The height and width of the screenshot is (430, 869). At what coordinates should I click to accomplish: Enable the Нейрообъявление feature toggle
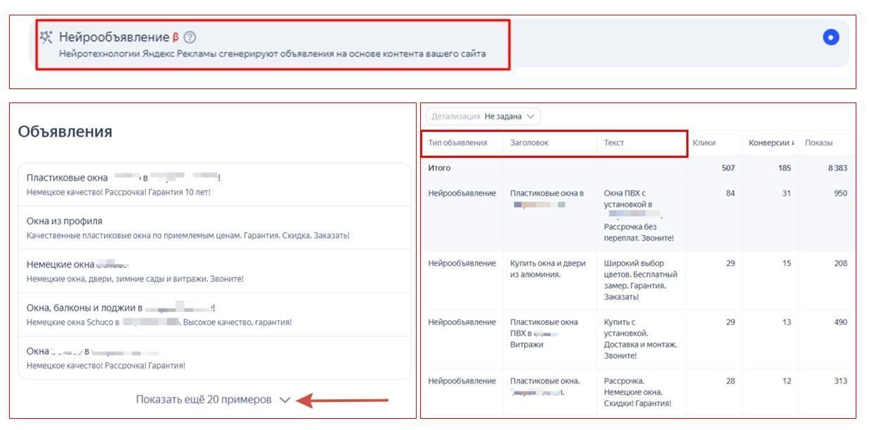click(831, 36)
